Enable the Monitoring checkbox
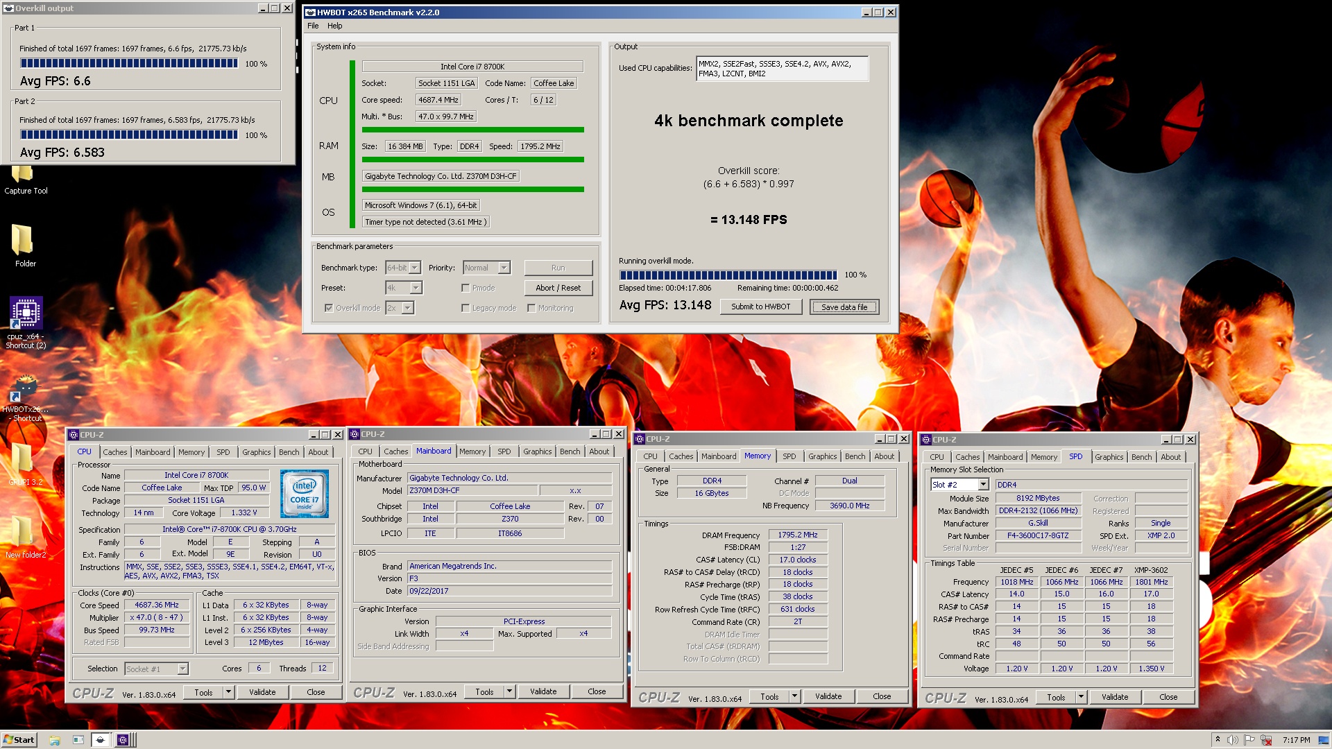The image size is (1332, 749). 531,308
